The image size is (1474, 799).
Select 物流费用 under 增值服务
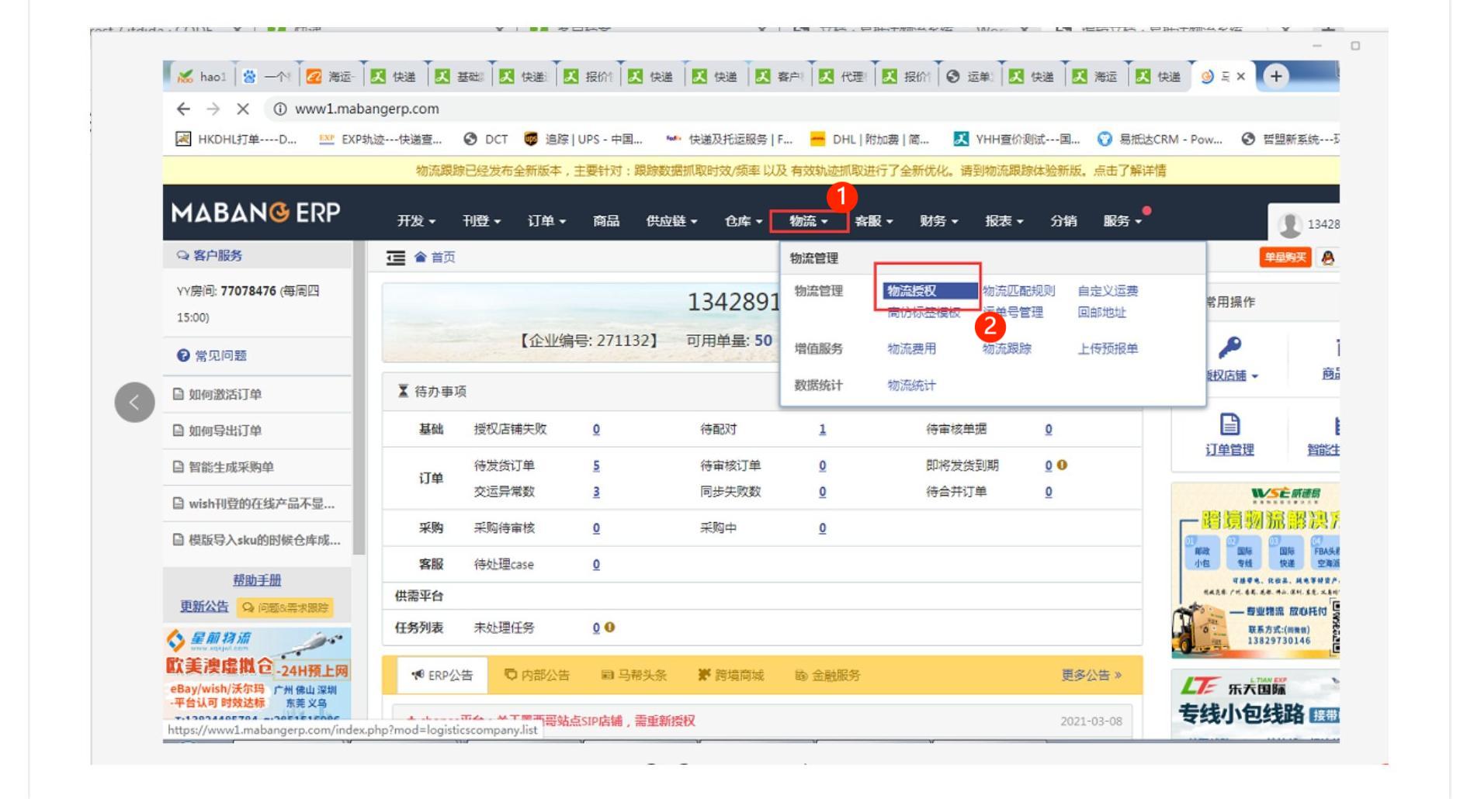click(911, 348)
